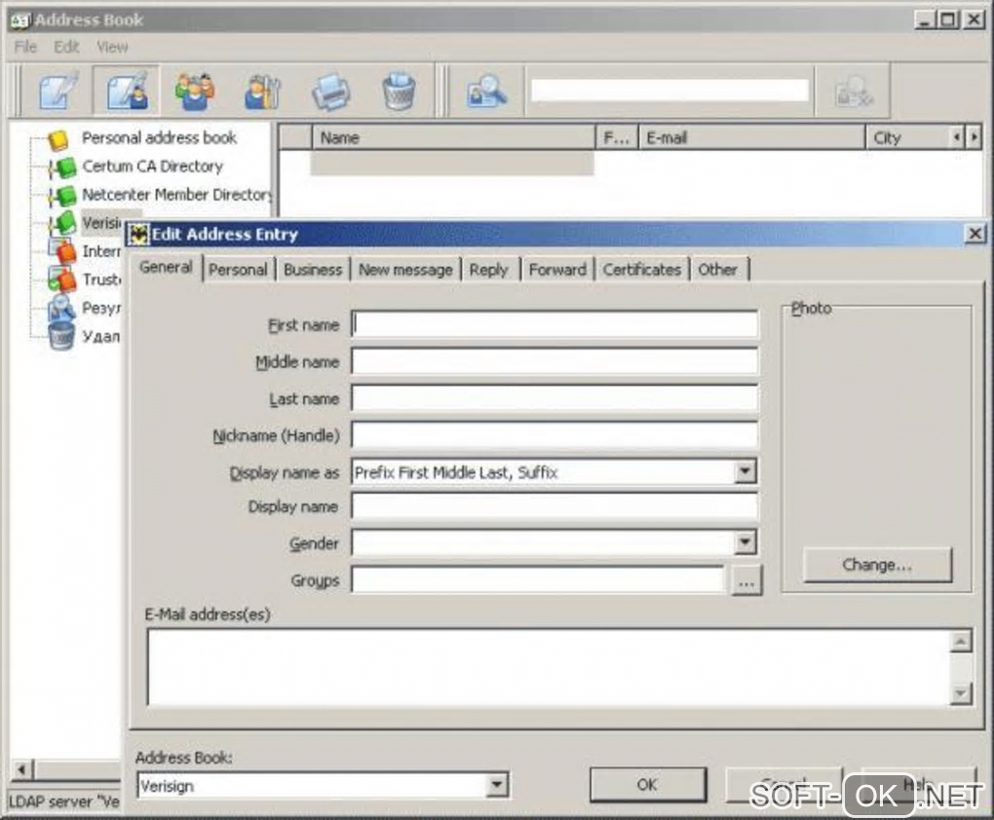Click column header scroll right arrow

975,137
